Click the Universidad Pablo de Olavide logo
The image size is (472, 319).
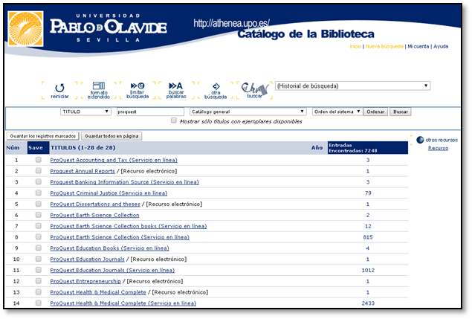87,28
